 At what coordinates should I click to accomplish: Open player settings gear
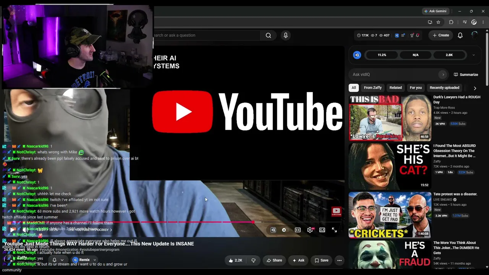click(310, 230)
